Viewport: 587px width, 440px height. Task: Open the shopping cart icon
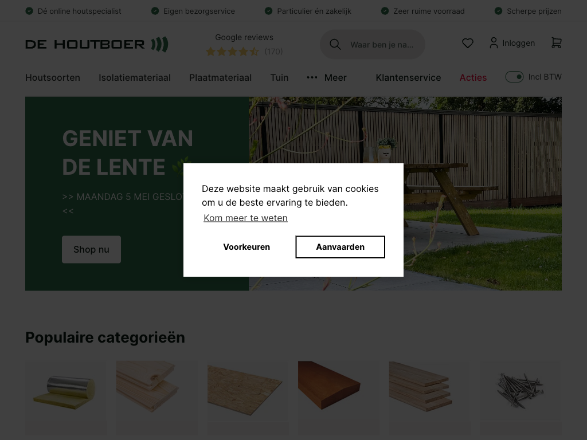(x=556, y=42)
